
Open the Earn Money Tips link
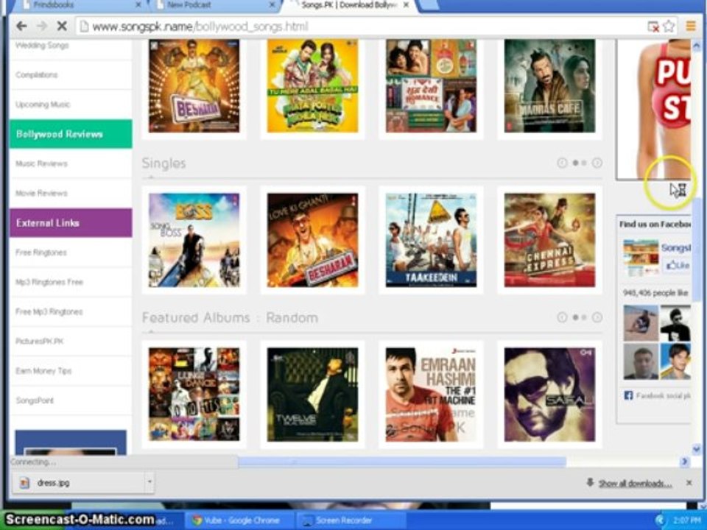pyautogui.click(x=43, y=371)
